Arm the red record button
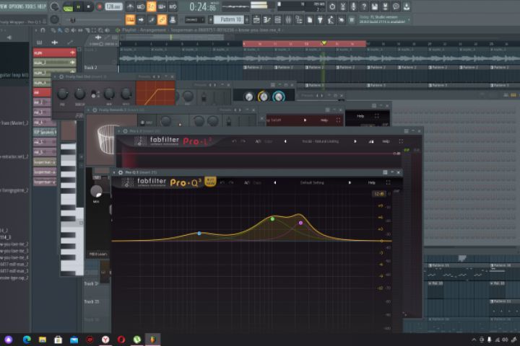The width and height of the screenshot is (520, 346). coord(99,6)
